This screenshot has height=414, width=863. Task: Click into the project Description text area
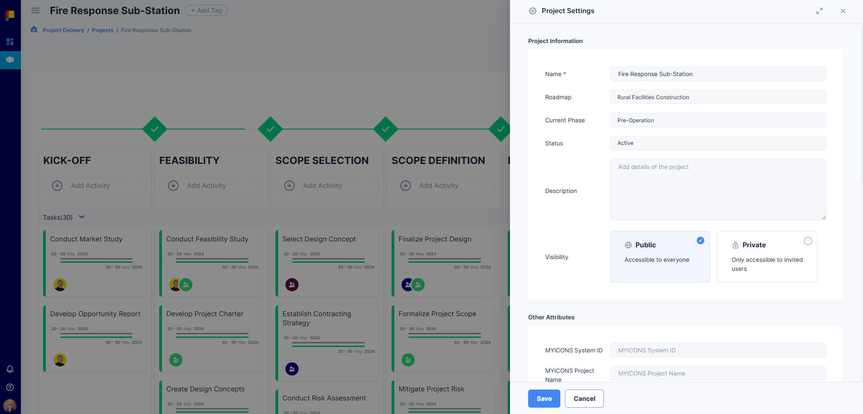click(x=718, y=189)
